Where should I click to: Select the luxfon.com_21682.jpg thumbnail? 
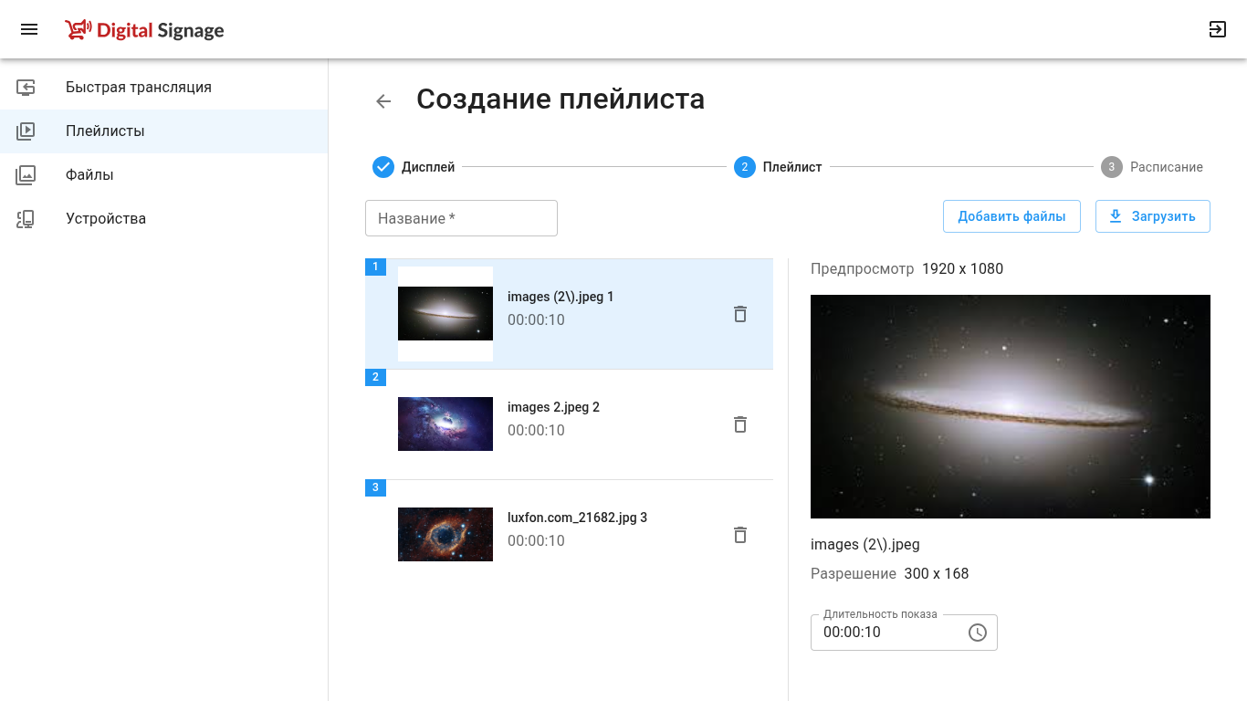pyautogui.click(x=445, y=535)
